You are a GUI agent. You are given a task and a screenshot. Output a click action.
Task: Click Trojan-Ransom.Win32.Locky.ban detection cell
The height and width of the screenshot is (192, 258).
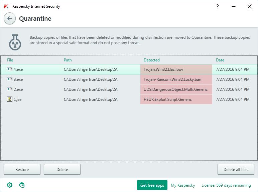coord(176,79)
